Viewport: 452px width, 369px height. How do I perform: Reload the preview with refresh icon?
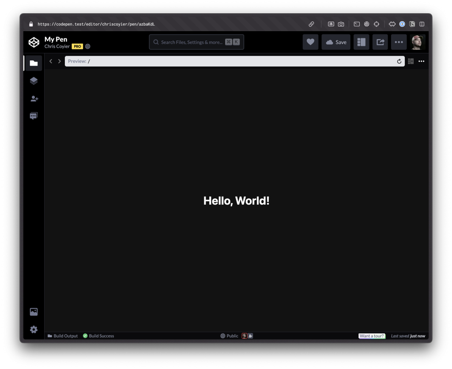pyautogui.click(x=399, y=61)
